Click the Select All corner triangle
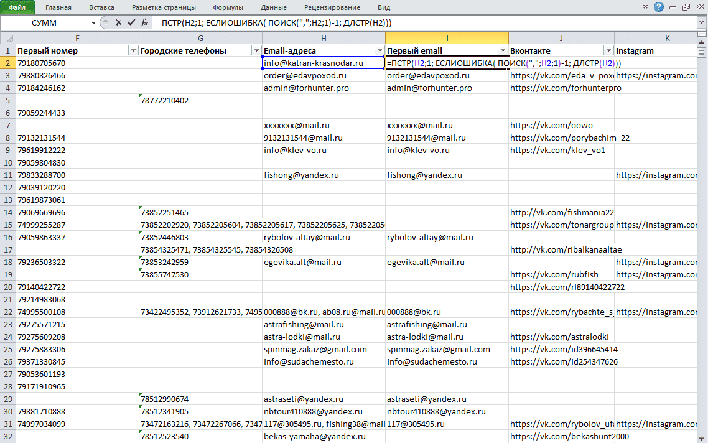708x443 pixels. pos(8,39)
